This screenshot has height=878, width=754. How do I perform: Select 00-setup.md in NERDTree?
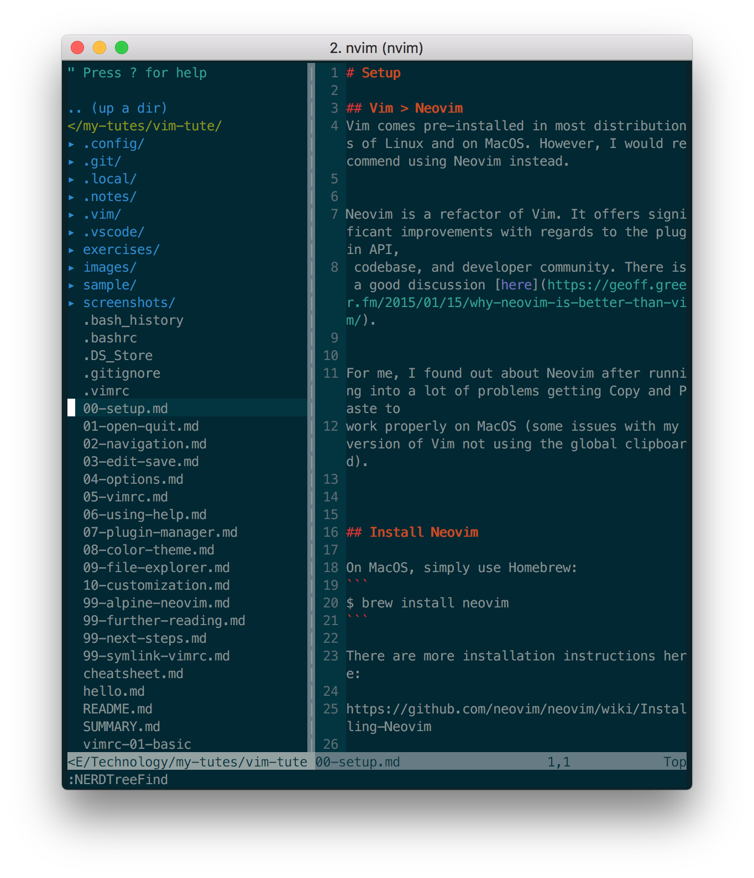pyautogui.click(x=125, y=409)
